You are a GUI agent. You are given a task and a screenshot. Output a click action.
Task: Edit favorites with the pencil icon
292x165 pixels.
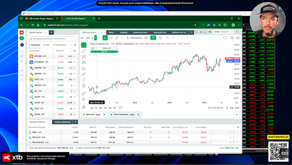[x=75, y=45]
